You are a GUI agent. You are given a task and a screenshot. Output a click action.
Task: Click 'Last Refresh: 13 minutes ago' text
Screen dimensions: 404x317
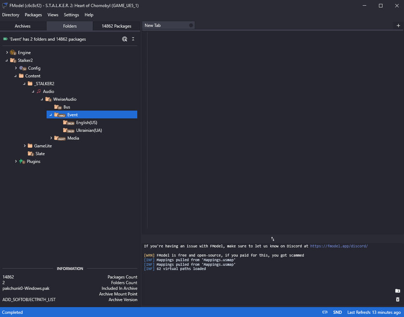pos(374,312)
